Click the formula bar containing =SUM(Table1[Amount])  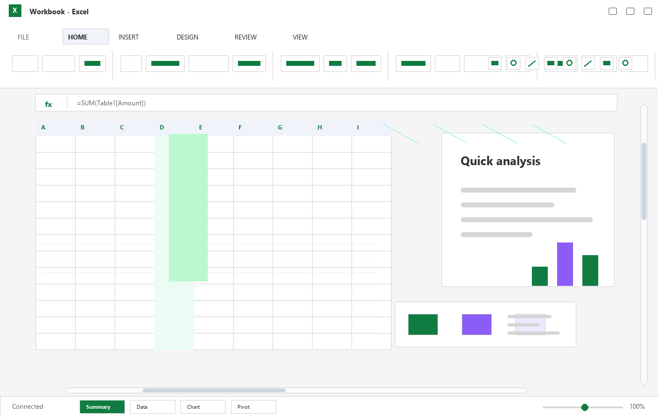click(x=326, y=103)
